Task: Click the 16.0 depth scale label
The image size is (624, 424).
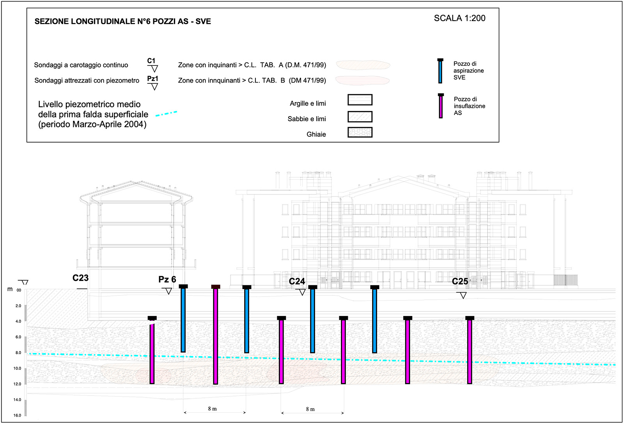Action: click(17, 415)
